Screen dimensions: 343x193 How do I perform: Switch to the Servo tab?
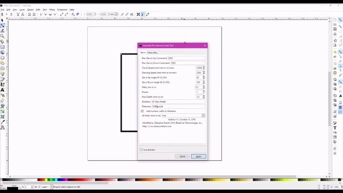tap(143, 53)
